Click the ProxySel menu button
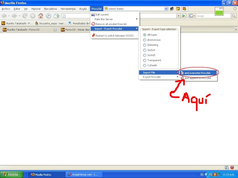The height and width of the screenshot is (178, 238). [x=96, y=9]
